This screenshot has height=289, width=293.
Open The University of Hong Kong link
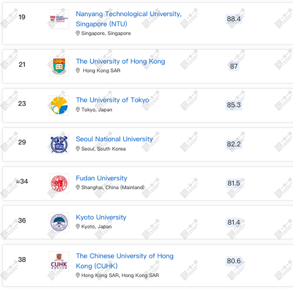(x=120, y=61)
